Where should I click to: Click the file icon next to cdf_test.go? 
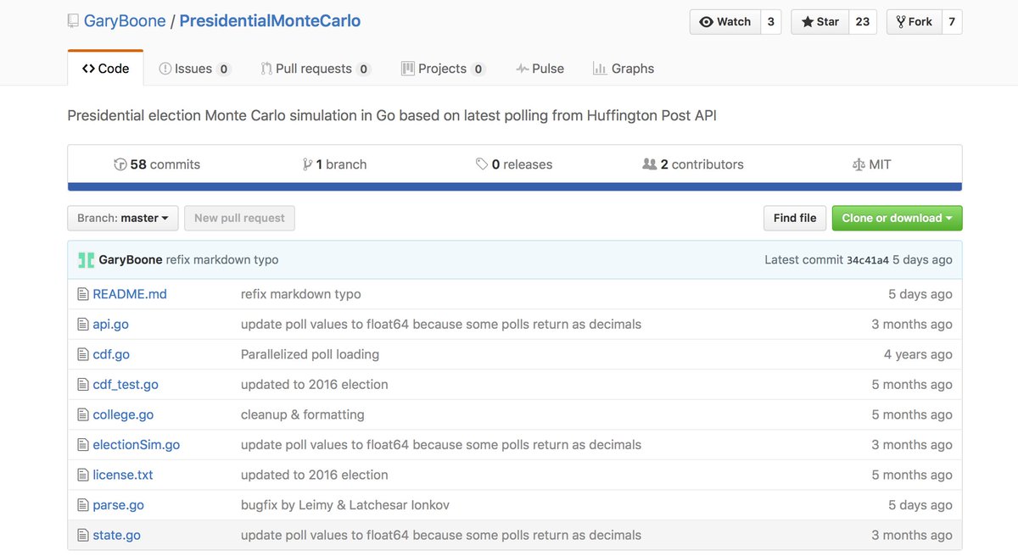tap(83, 384)
